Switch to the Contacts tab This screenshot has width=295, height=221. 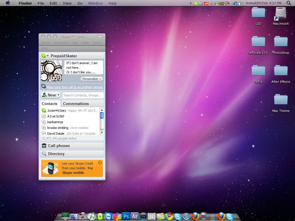(50, 104)
